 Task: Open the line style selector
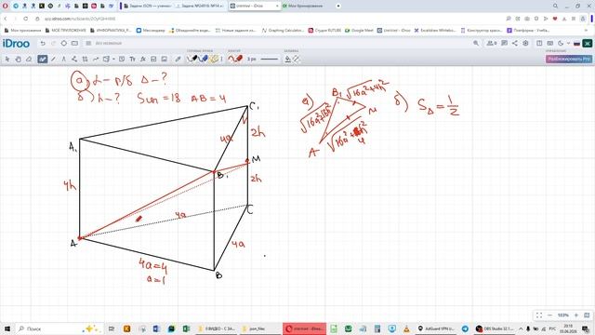coord(270,60)
